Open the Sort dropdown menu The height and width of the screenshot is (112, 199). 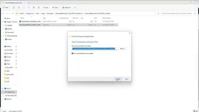click(x=46, y=7)
